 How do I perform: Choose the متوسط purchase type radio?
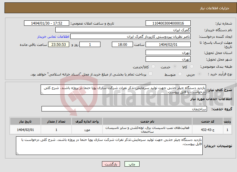tap(180, 74)
